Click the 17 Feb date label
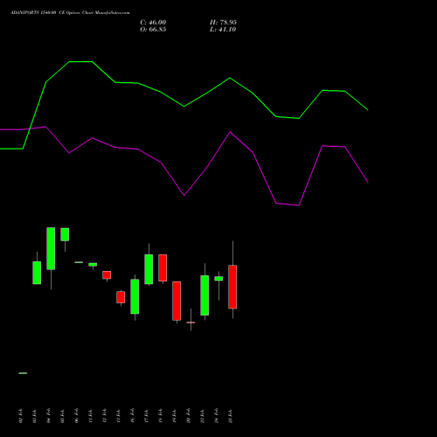The height and width of the screenshot is (437, 437). coord(146,416)
